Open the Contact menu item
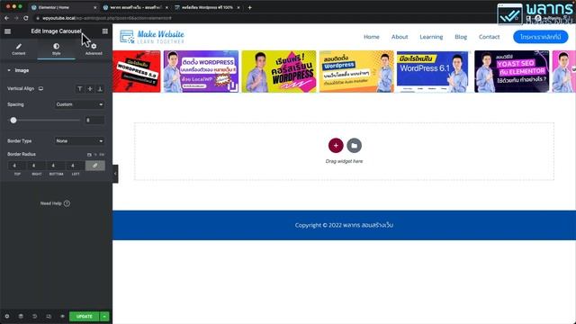The height and width of the screenshot is (324, 576). click(x=489, y=37)
